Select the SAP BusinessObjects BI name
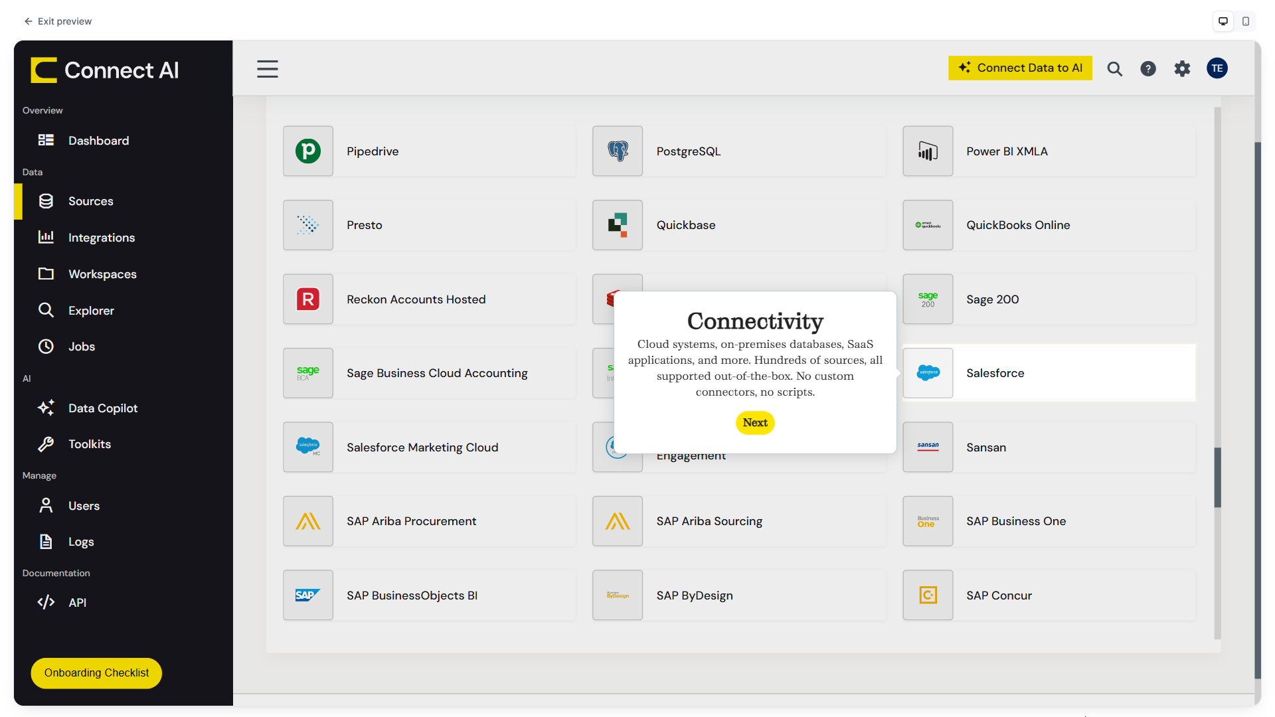This screenshot has width=1275, height=717. (412, 596)
